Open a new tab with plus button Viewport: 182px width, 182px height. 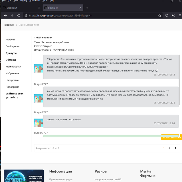coord(87,8)
